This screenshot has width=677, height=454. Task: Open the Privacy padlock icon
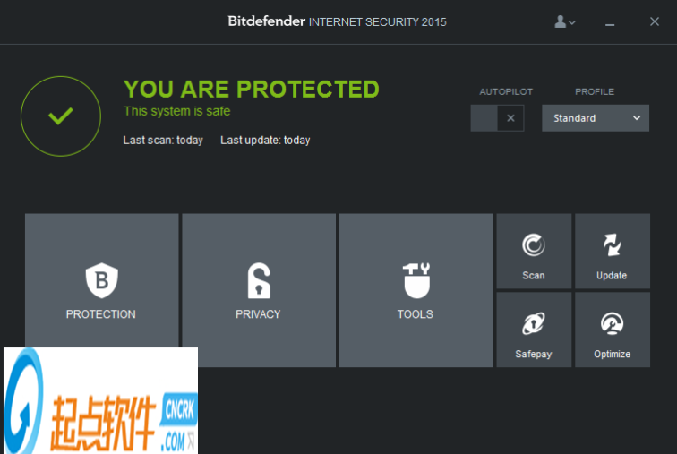click(258, 280)
